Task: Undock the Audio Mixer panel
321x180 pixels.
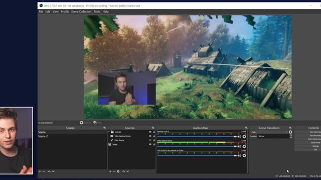Action: [246, 128]
